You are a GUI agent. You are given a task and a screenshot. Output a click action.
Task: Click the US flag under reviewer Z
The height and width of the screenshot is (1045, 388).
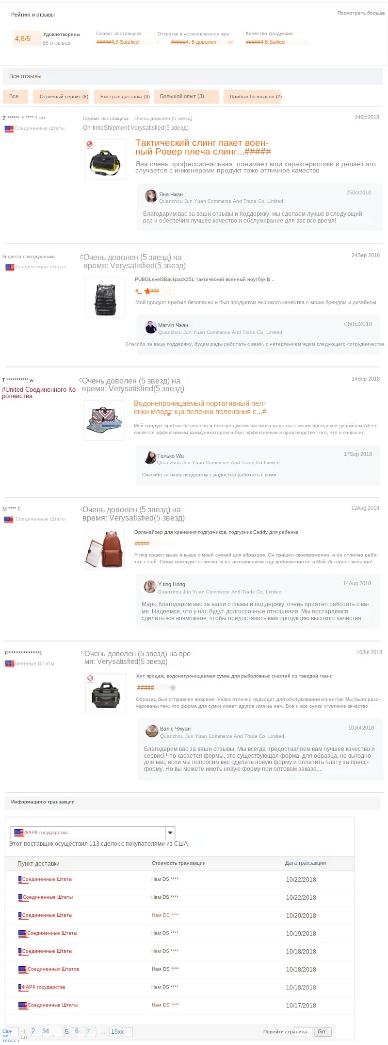(9, 129)
